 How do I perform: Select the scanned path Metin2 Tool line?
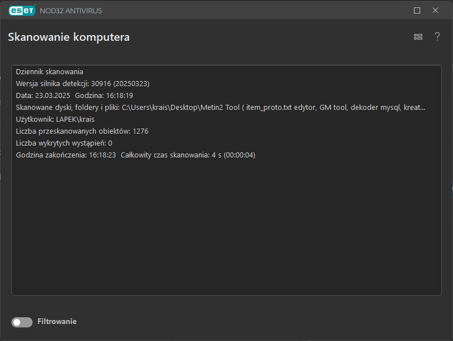coord(220,108)
